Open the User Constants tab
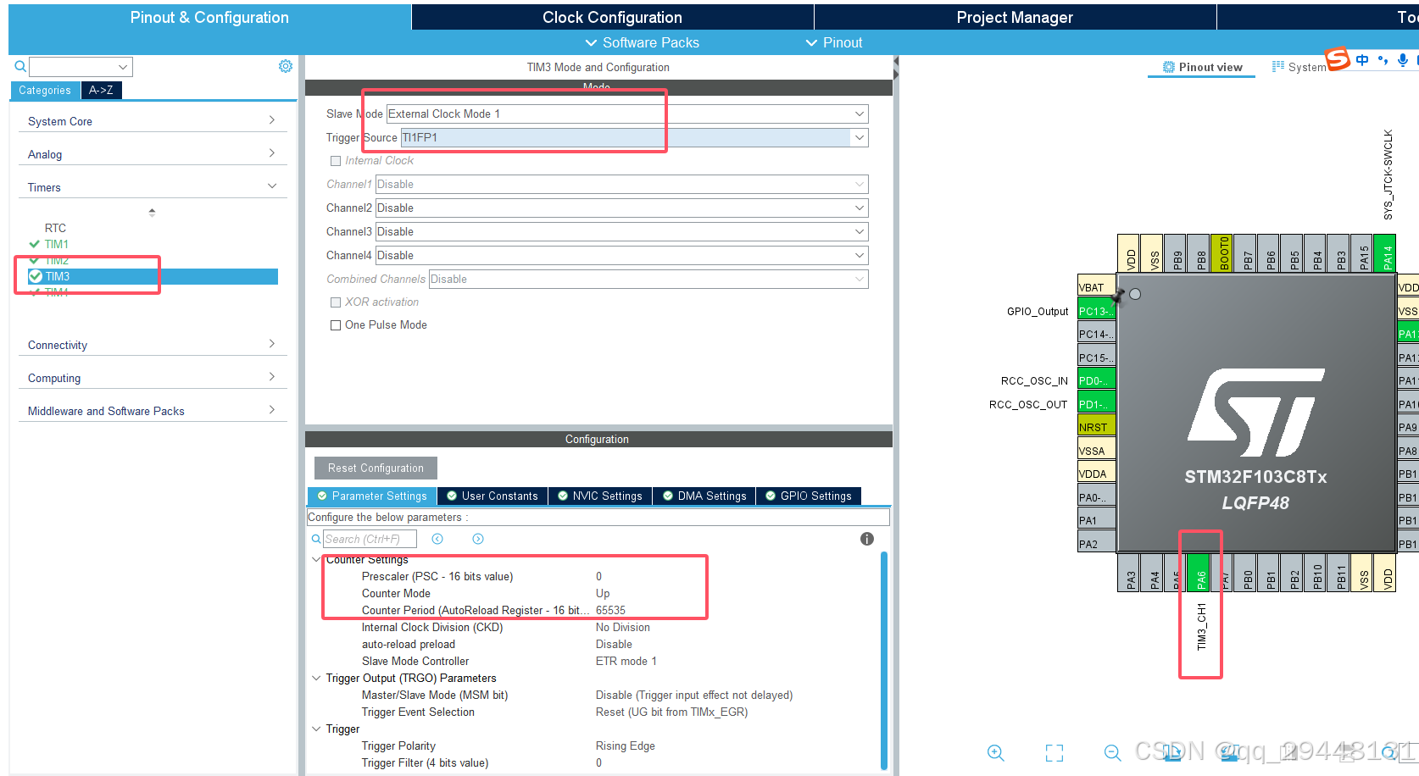 tap(492, 496)
